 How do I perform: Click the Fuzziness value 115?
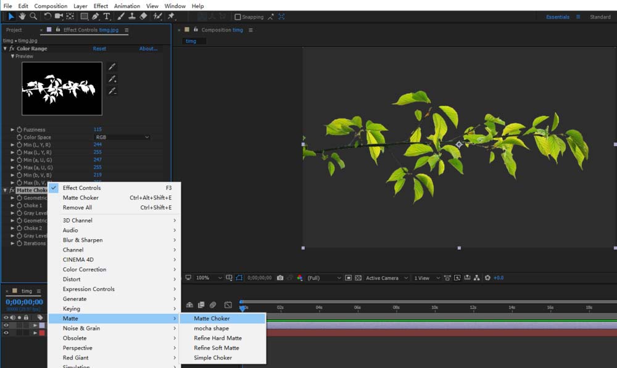[97, 129]
